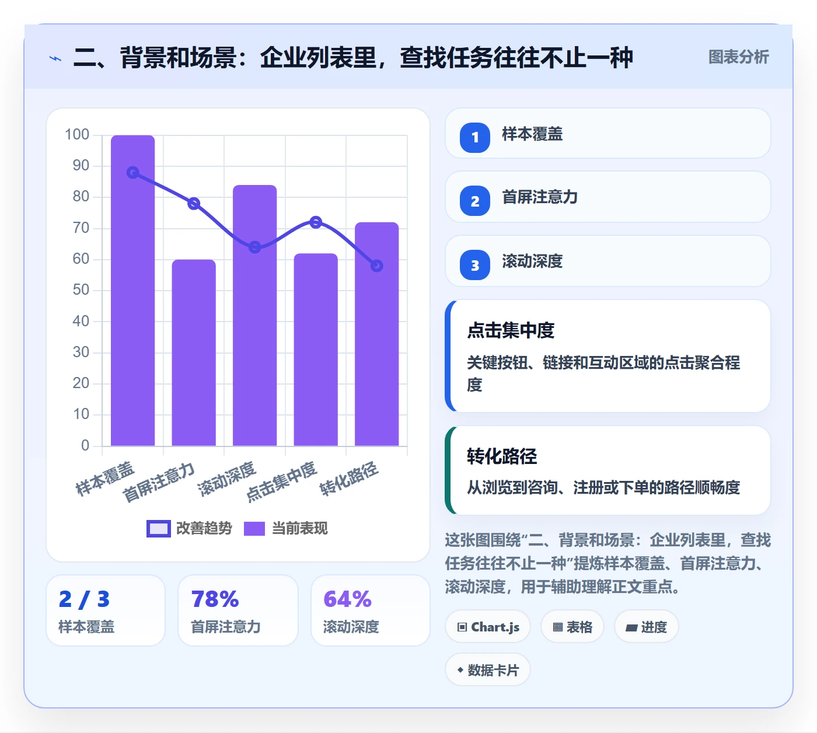
Task: Click the lightning bolt icon beside the title
Action: [x=55, y=58]
